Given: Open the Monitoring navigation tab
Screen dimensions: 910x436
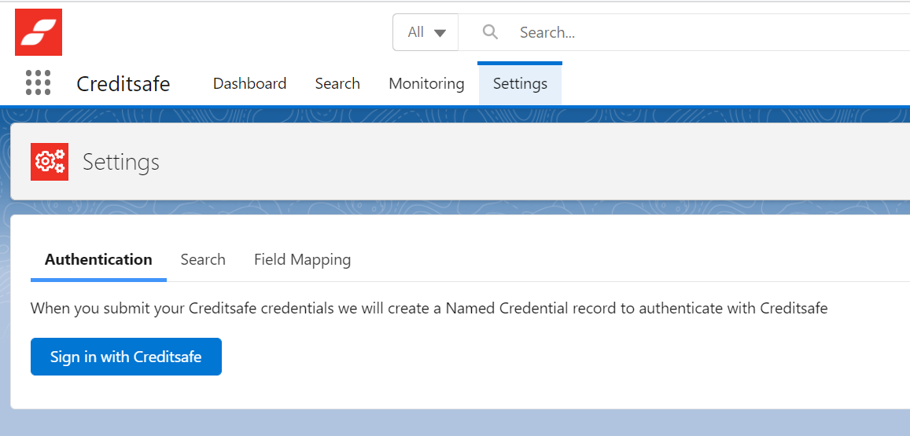Looking at the screenshot, I should pyautogui.click(x=426, y=83).
